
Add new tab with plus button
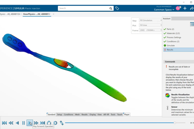click(x=54, y=14)
